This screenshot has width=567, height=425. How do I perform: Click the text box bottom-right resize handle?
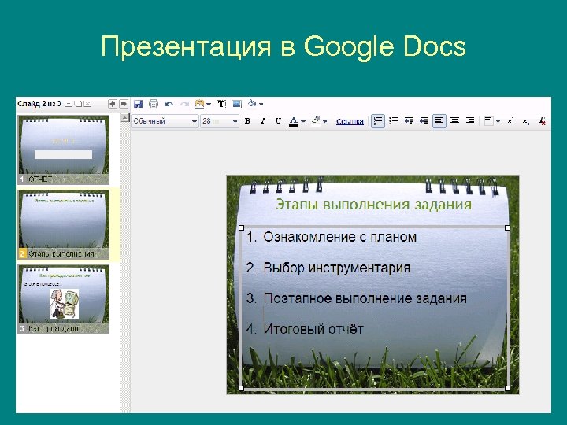coord(507,389)
